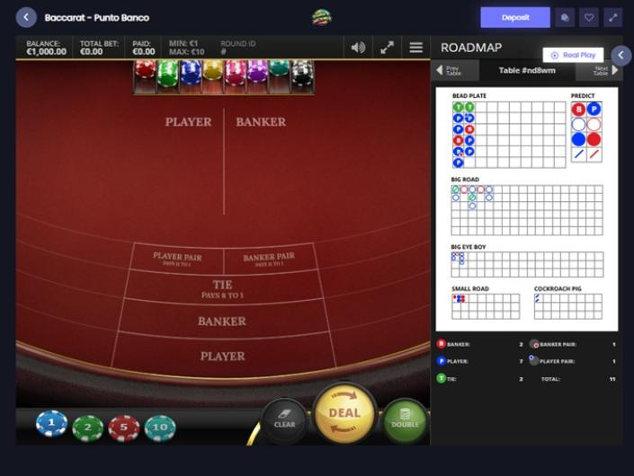Double the bet with DOUBLE button
634x476 pixels.
coord(405,420)
